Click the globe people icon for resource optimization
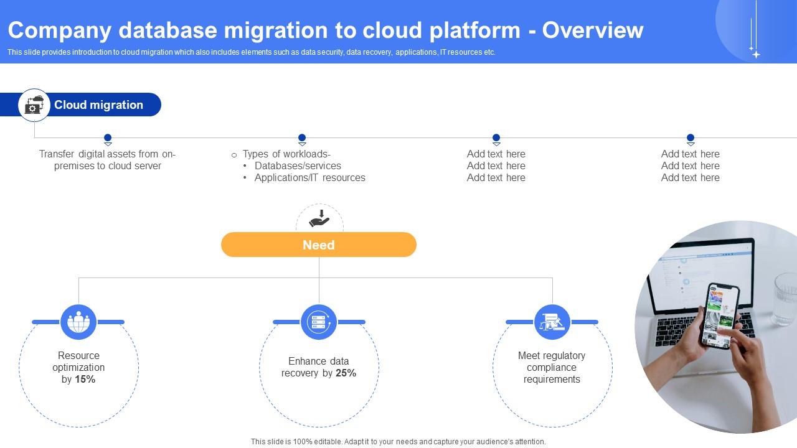The image size is (797, 448). [x=78, y=322]
